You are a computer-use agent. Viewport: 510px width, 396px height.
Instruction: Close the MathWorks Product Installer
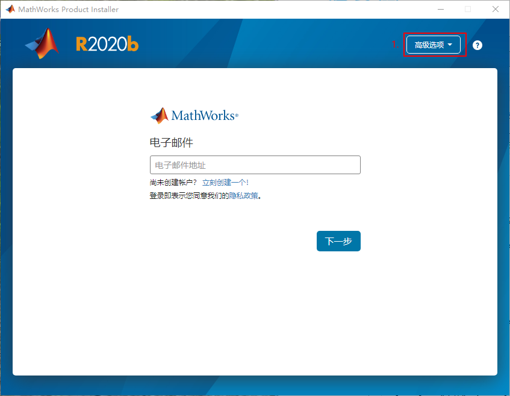(x=496, y=9)
